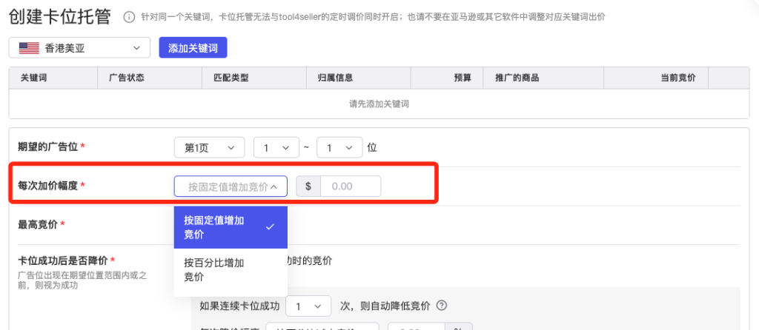
Task: Click the checkmark on selected 按固定值增加竞价 option
Action: tap(270, 227)
